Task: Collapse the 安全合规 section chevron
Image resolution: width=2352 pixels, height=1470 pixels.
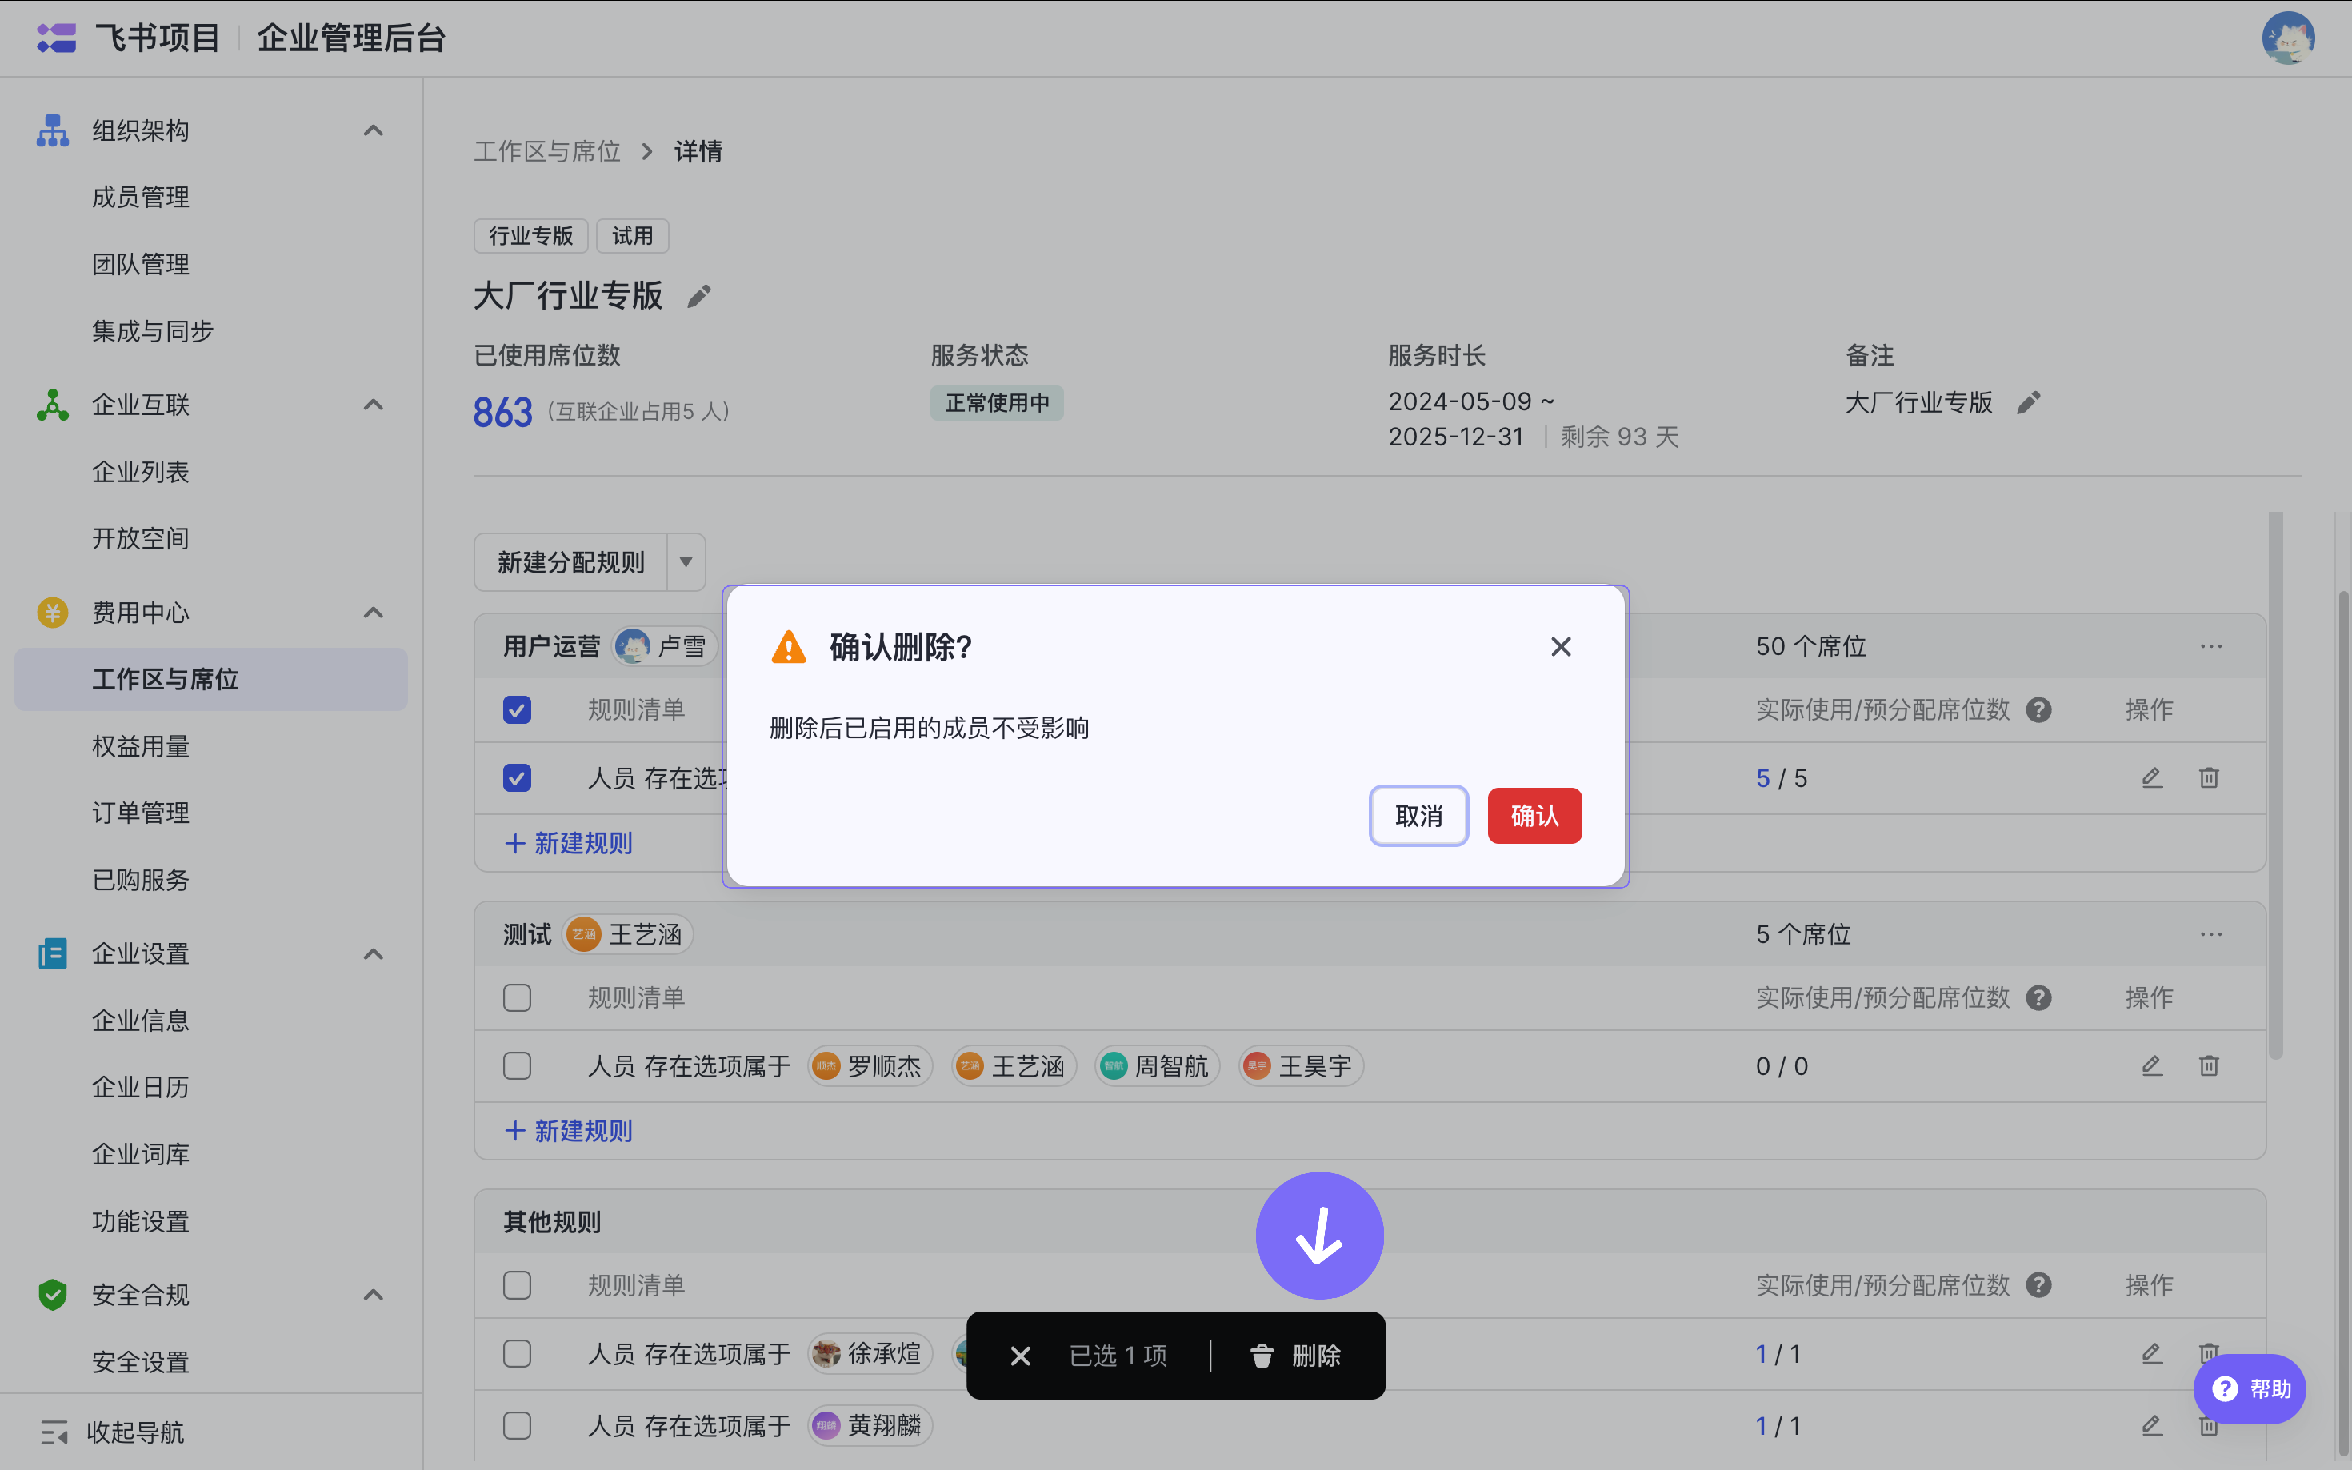Action: click(373, 1295)
